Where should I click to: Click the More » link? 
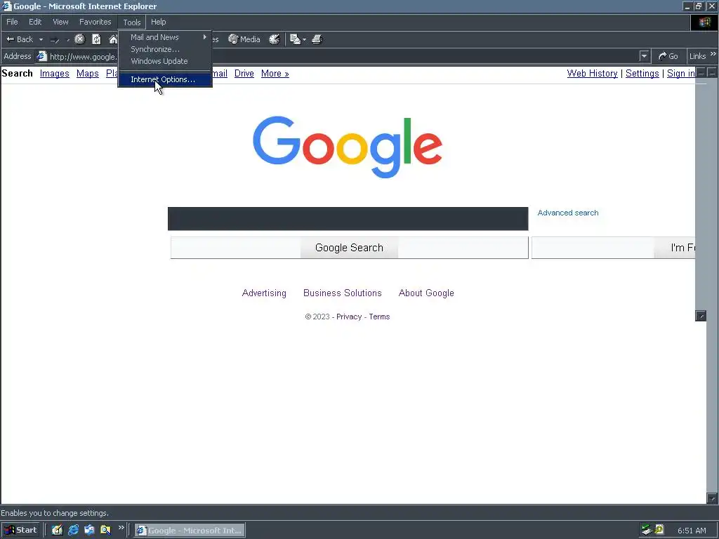click(275, 73)
